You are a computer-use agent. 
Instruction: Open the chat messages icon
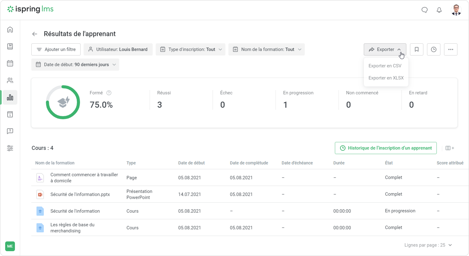(x=425, y=10)
